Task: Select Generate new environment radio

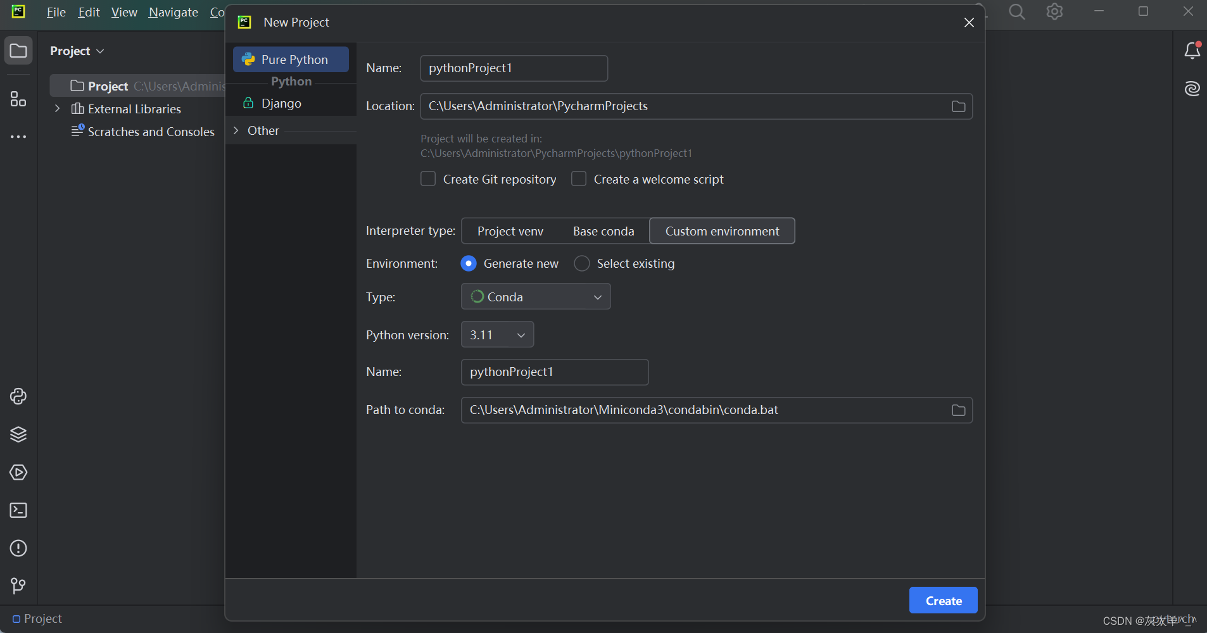Action: [x=469, y=263]
